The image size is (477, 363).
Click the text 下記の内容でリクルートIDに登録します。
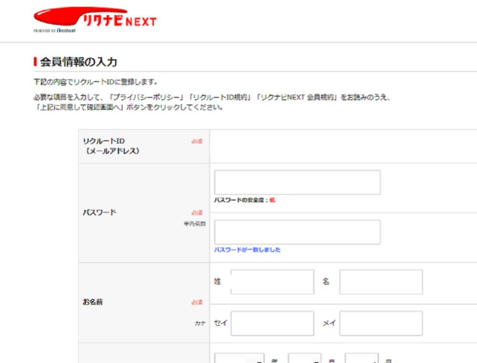click(95, 82)
